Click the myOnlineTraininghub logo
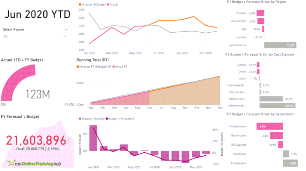The image size is (306, 171). click(x=34, y=163)
